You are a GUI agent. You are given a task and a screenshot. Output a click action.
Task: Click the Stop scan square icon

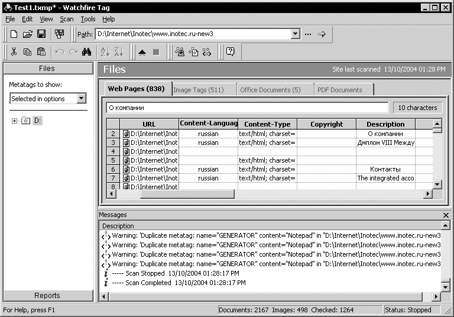coord(156,52)
